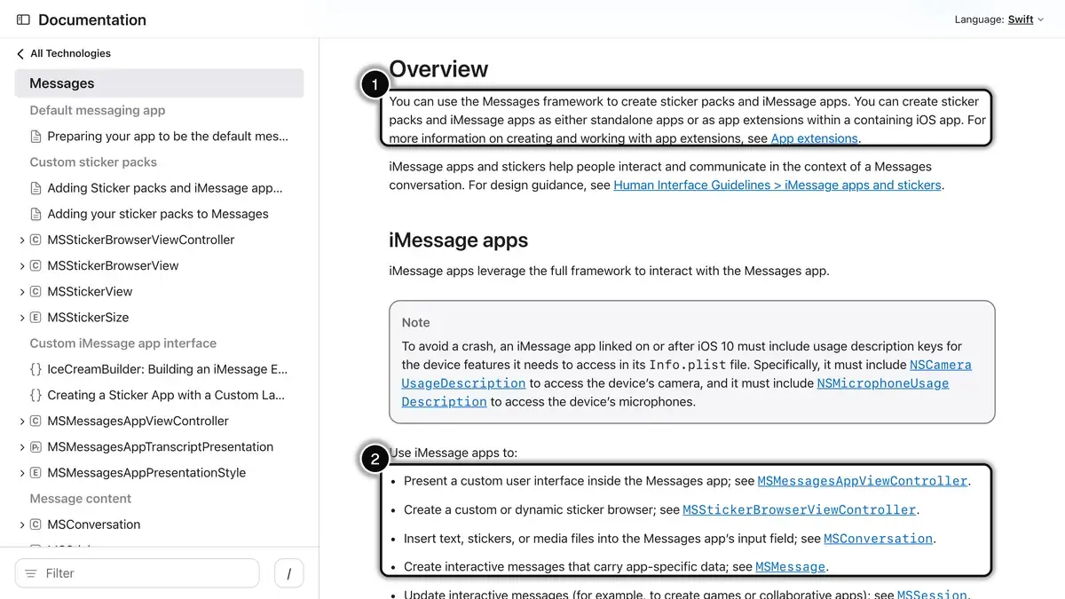Expand MSStickerBrowserViewController tree item
Screen dimensions: 1065x599
(x=21, y=240)
